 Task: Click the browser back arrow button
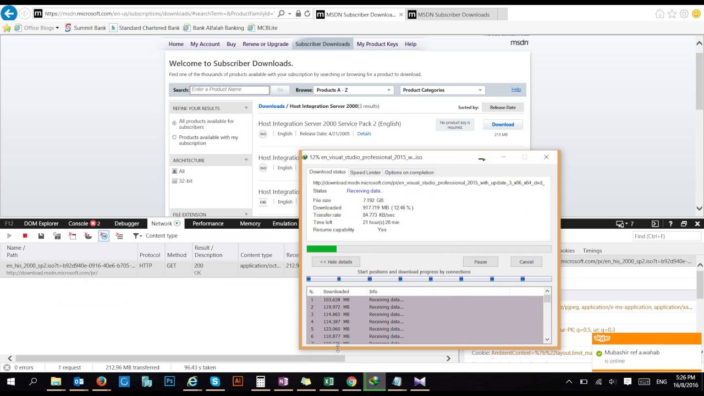point(9,14)
